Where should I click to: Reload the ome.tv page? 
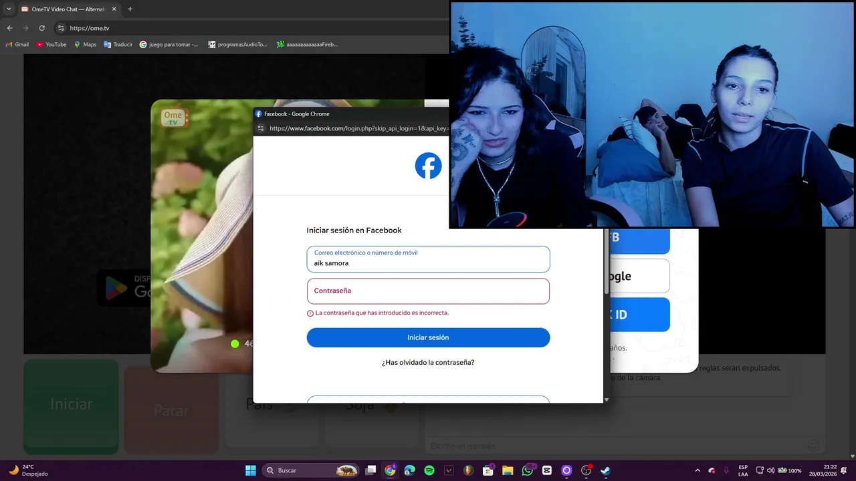coord(41,28)
